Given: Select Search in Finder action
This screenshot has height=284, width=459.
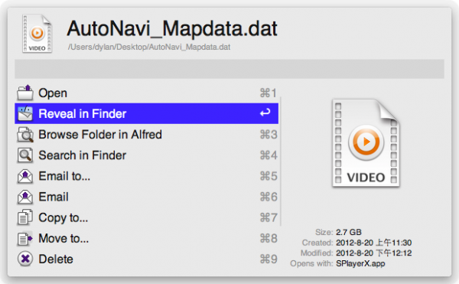Looking at the screenshot, I should (x=146, y=155).
